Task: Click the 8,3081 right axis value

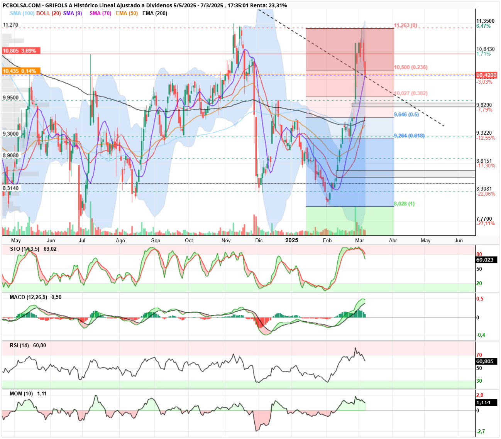Action: pos(484,189)
